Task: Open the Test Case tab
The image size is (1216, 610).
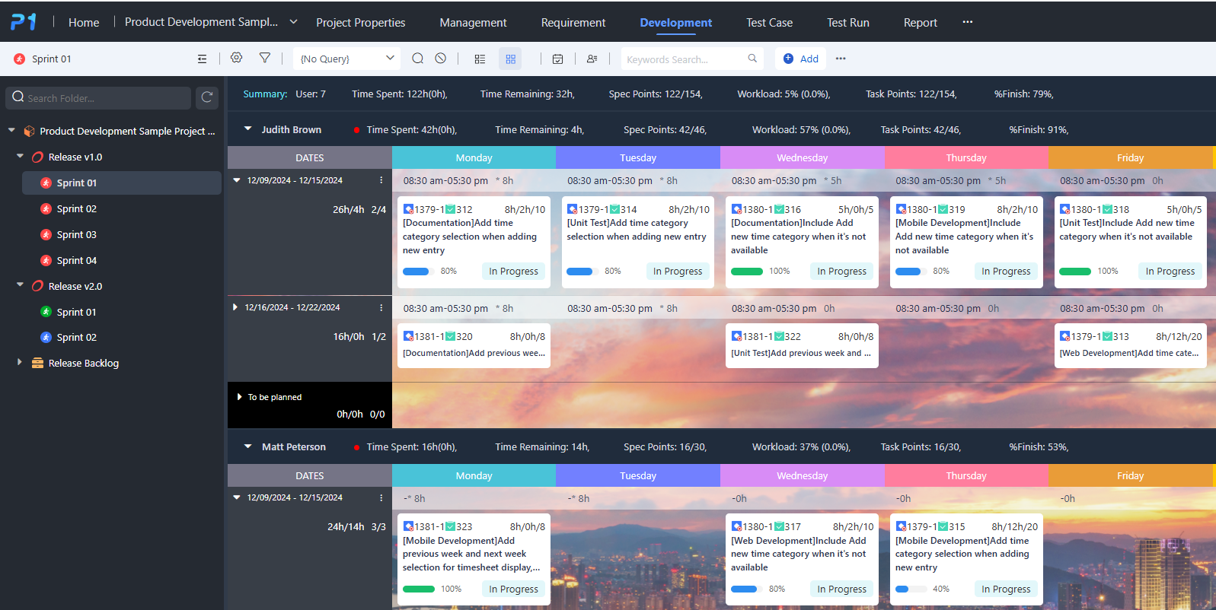Action: pos(769,23)
